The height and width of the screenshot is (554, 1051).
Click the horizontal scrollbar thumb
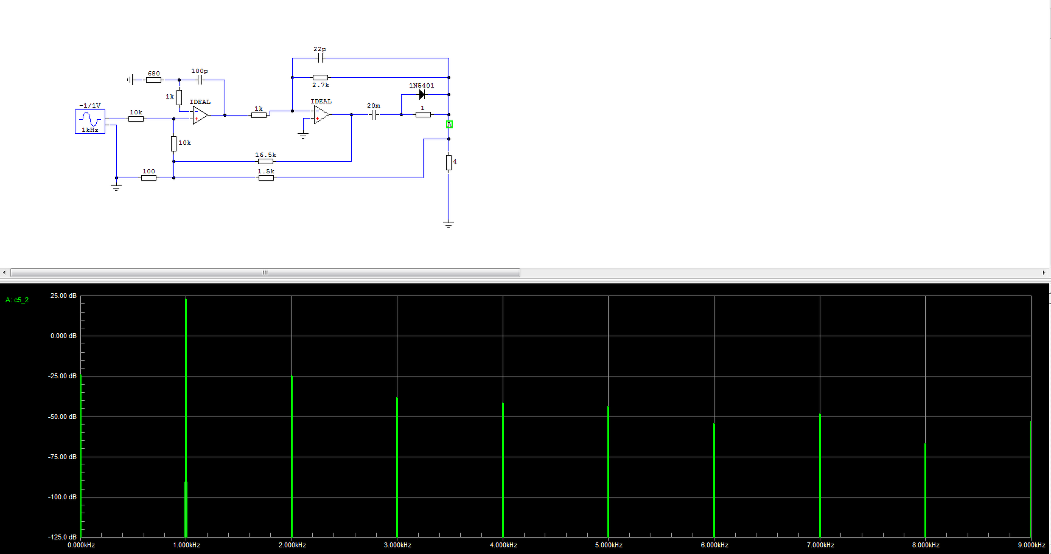[265, 272]
